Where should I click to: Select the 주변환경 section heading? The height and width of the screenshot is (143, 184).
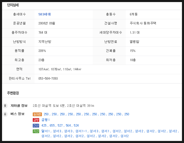[13, 93]
